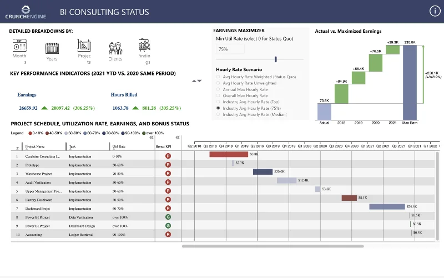Viewport: 444px width, 278px height.
Task: Click red R badge for Dashboard Project
Action: 168,208
